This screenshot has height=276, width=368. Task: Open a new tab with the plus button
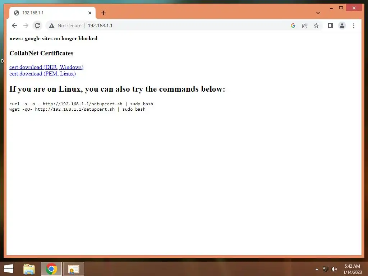point(103,13)
